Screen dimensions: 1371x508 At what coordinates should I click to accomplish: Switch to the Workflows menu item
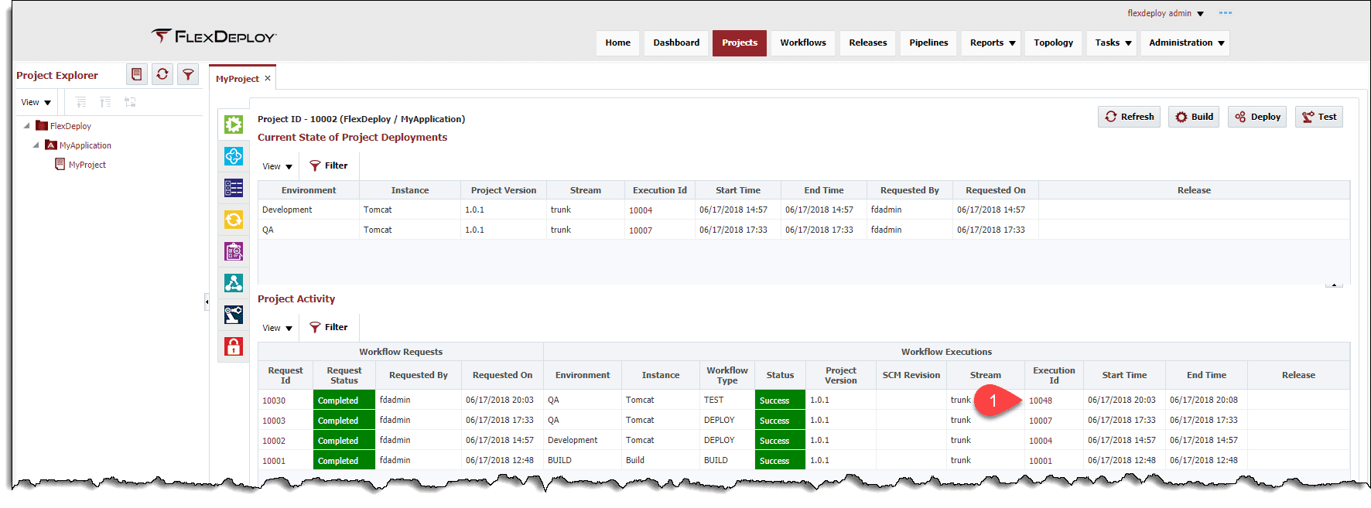[803, 43]
